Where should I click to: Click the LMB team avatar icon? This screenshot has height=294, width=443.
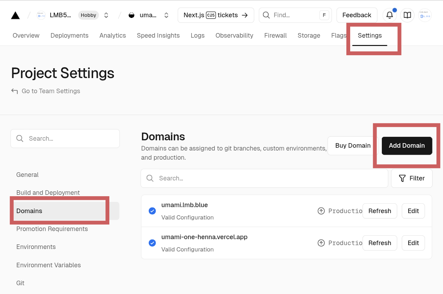click(41, 15)
